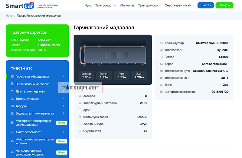Open the Таны оролцоо dropdown
Viewport: 242px width, 158px height.
tap(149, 5)
